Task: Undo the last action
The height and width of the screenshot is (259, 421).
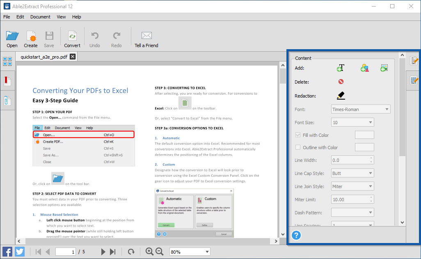Action: 95,36
